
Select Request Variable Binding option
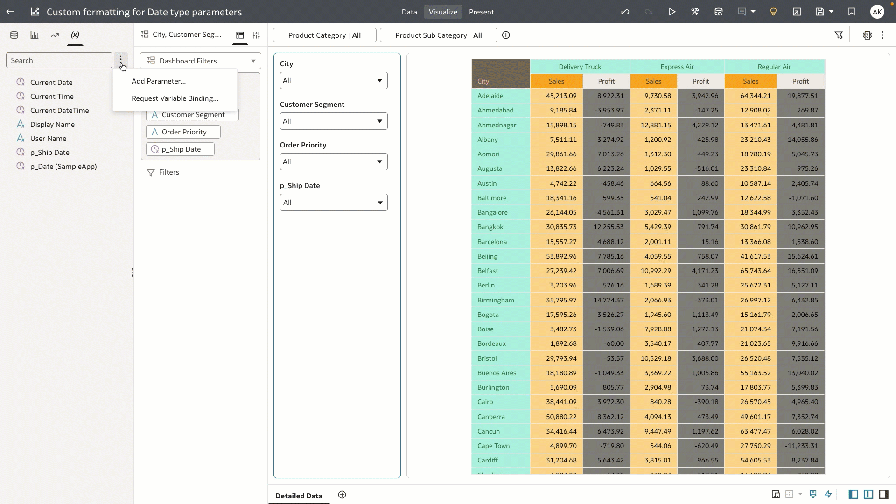(x=175, y=98)
